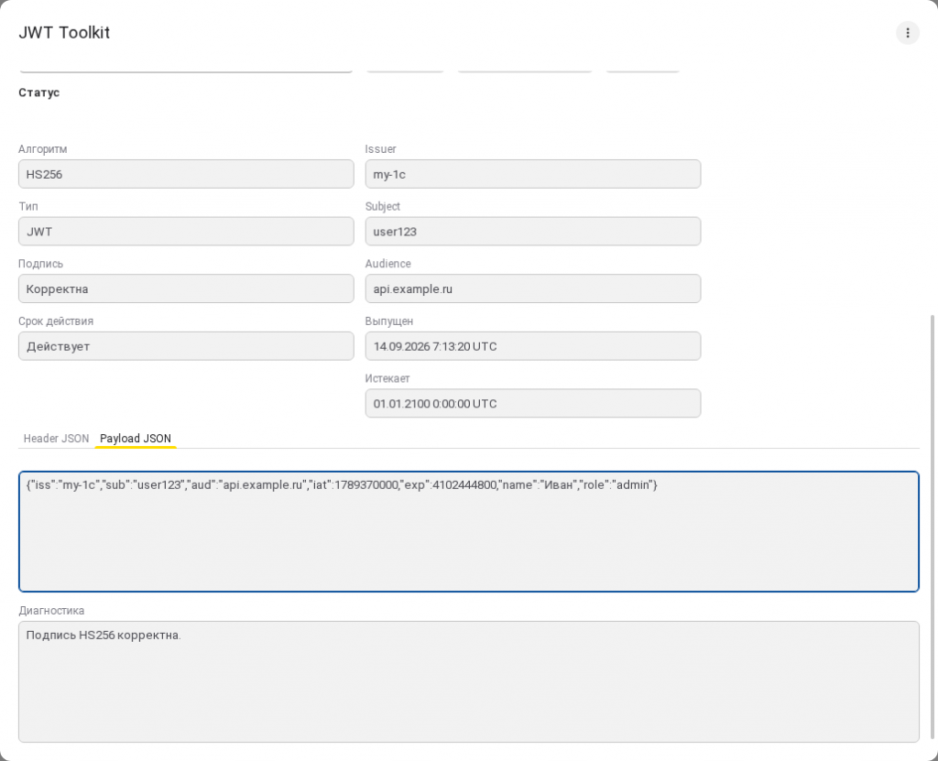938x761 pixels.
Task: Select the Payload JSON tab
Action: 136,439
